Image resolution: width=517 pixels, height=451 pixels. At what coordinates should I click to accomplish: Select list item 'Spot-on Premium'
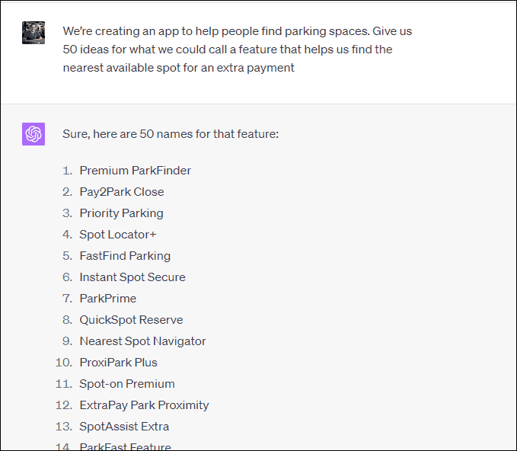tap(127, 384)
